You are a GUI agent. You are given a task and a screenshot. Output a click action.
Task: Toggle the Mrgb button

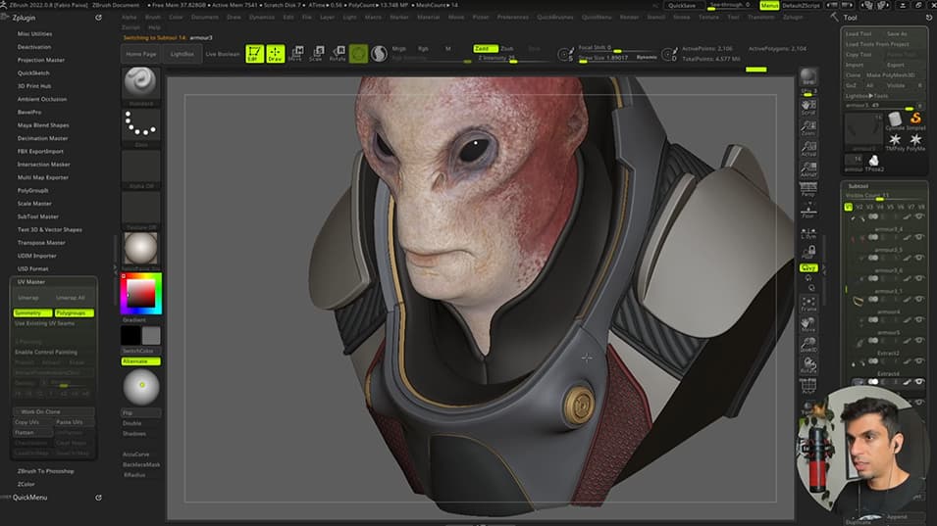(398, 48)
